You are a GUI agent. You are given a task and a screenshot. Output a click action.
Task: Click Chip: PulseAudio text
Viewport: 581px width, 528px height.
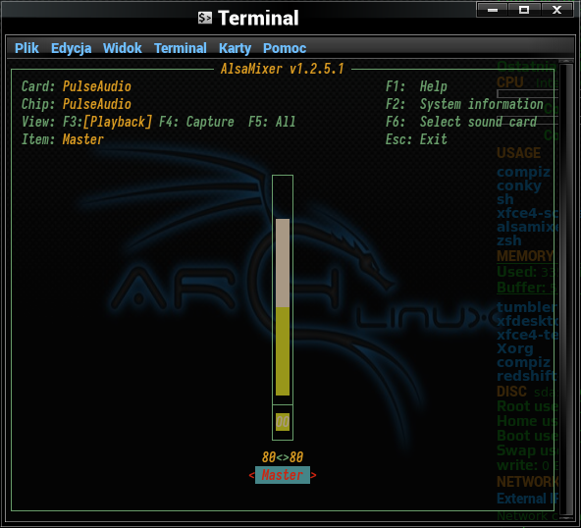click(x=77, y=104)
